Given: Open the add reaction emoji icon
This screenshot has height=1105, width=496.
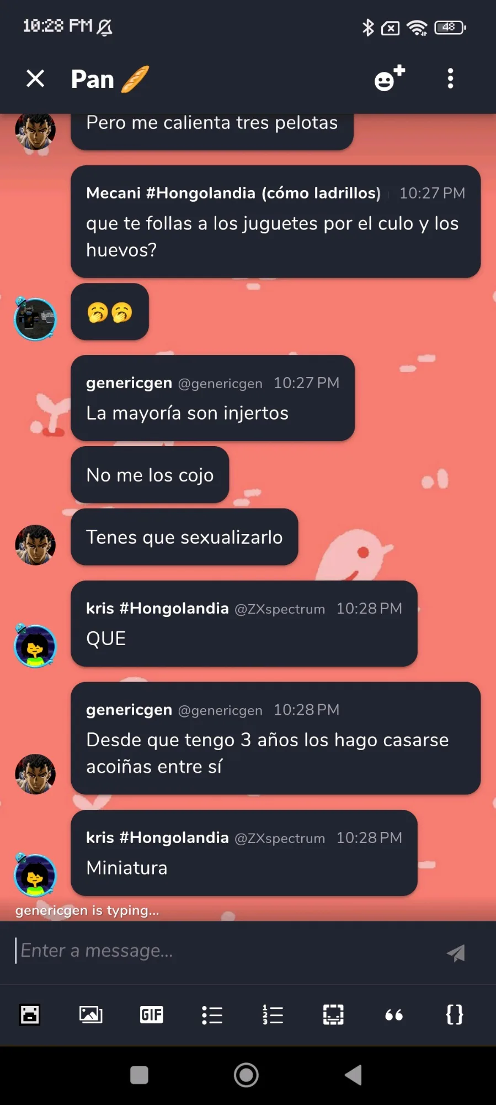Looking at the screenshot, I should pos(390,78).
